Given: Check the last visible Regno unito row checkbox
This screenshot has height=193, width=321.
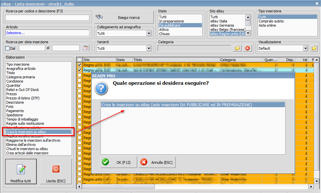Looking at the screenshot, I should point(79,179).
